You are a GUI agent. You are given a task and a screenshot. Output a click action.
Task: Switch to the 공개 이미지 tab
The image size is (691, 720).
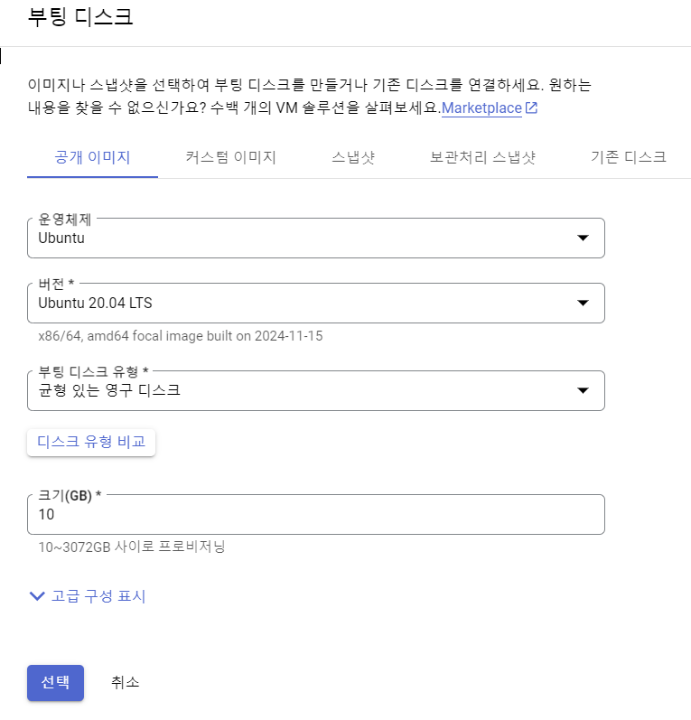[92, 157]
